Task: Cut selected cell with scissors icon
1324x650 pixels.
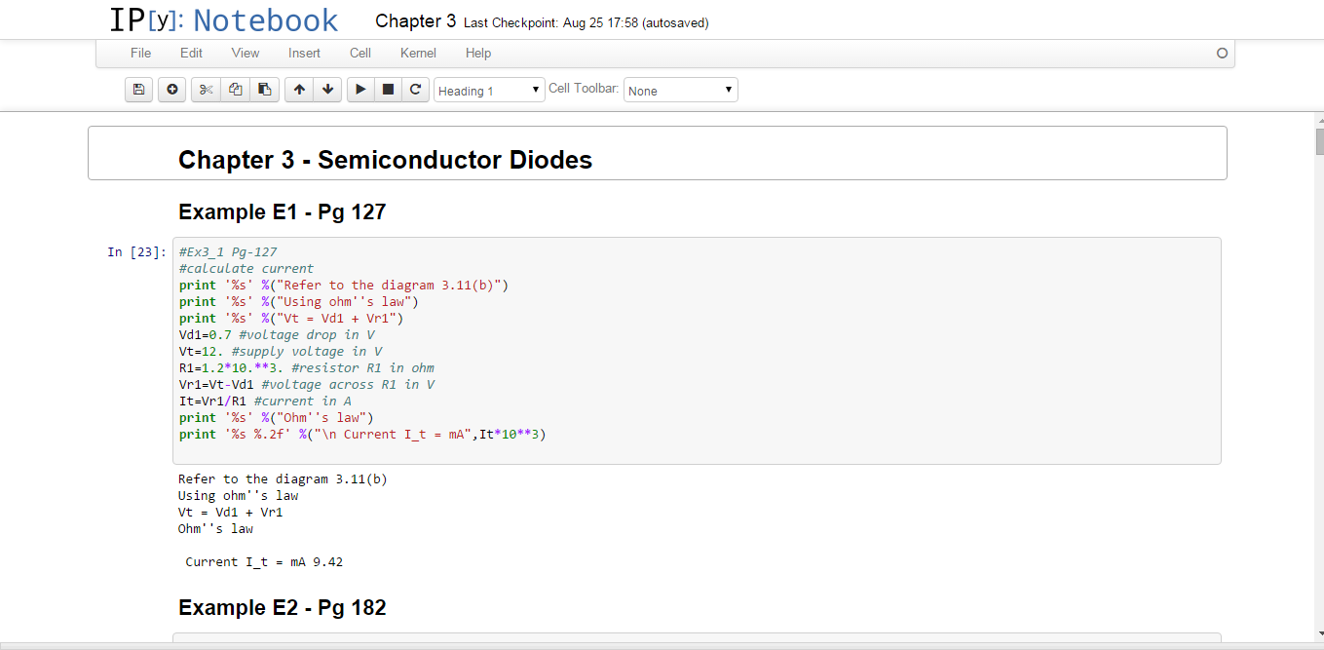Action: click(206, 90)
